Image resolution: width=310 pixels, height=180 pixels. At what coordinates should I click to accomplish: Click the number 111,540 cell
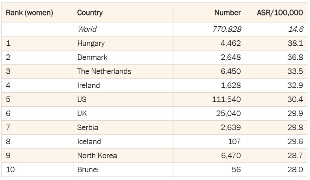pos(226,100)
